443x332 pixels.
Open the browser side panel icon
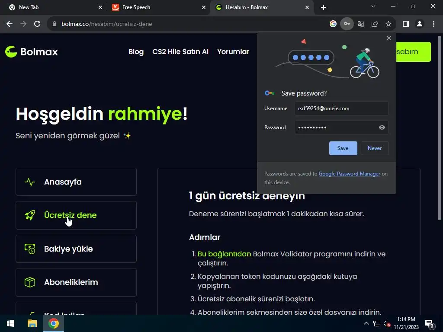pyautogui.click(x=406, y=24)
